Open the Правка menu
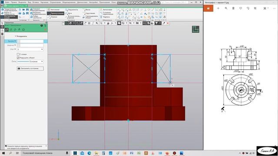Image resolution: width=278 pixels, height=156 pixels. coord(14,2)
